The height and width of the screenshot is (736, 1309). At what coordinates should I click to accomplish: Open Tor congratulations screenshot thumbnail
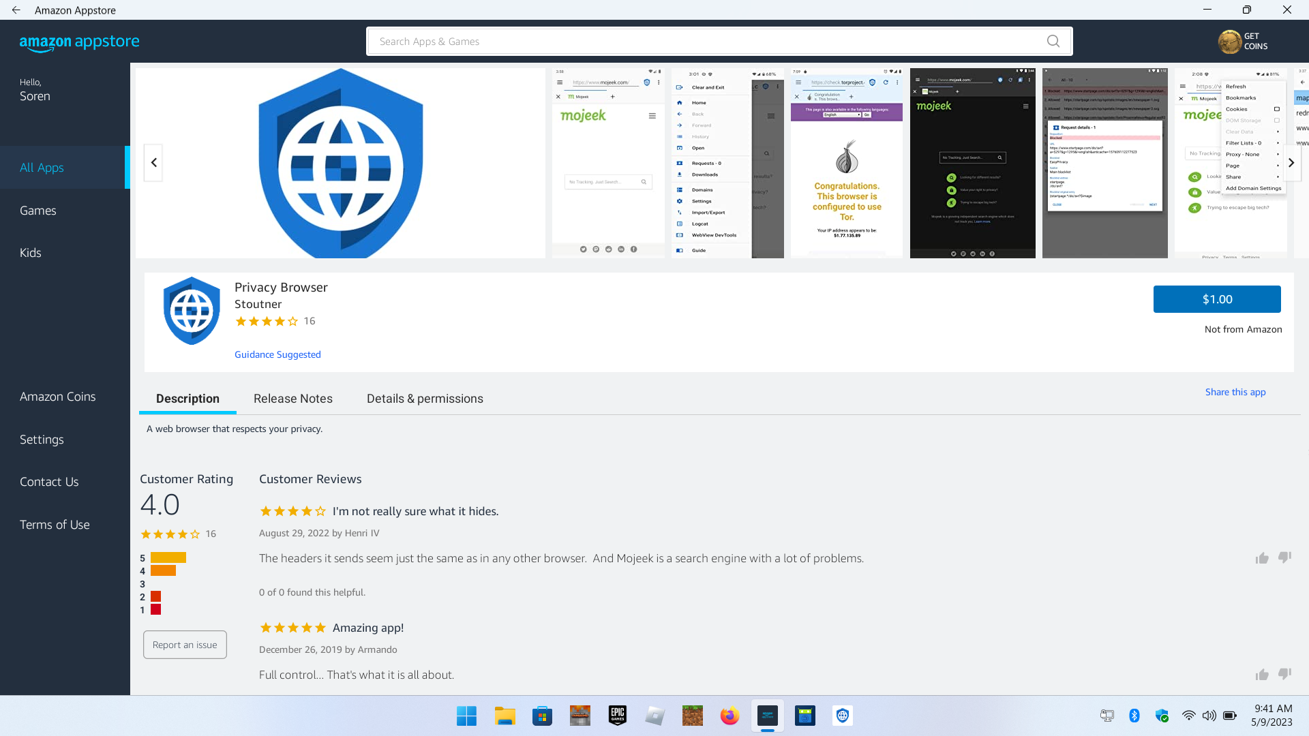[847, 163]
